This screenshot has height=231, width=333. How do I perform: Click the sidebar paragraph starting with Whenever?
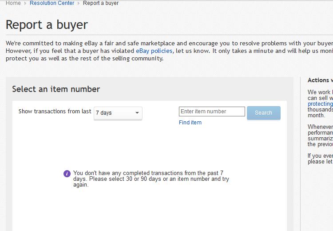pyautogui.click(x=320, y=135)
